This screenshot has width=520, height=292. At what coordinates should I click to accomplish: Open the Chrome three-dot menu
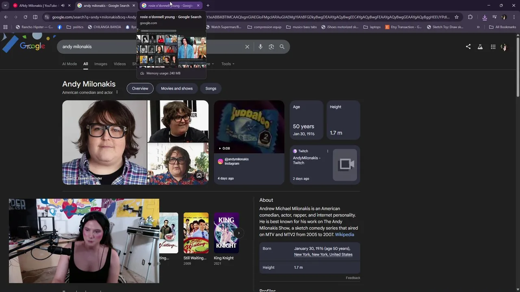[x=513, y=17]
